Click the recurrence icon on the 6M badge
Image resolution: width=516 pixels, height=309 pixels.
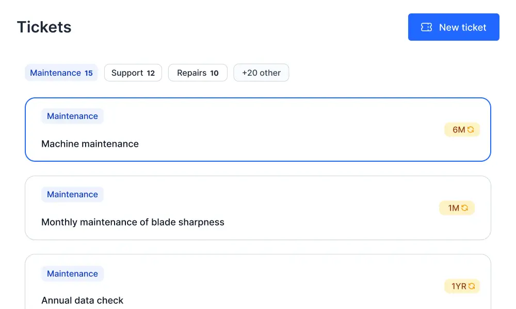[x=471, y=130]
